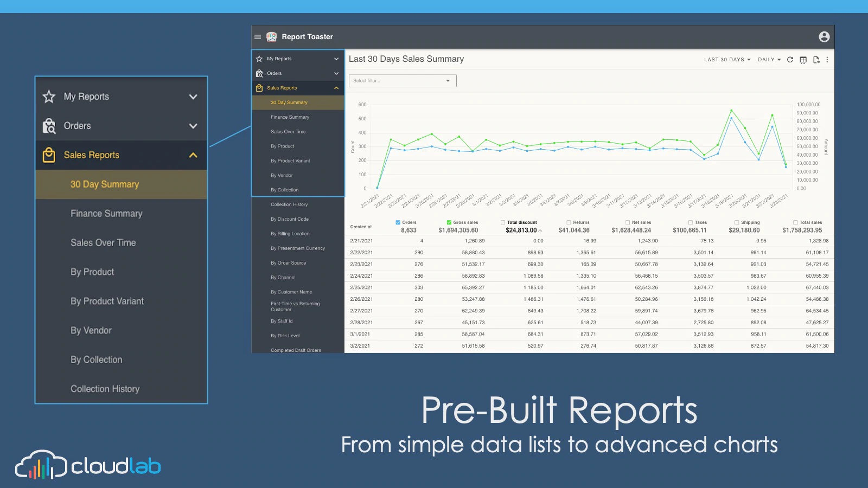This screenshot has width=868, height=488.
Task: Open By Product Variant in the app window sidebar
Action: click(298, 161)
